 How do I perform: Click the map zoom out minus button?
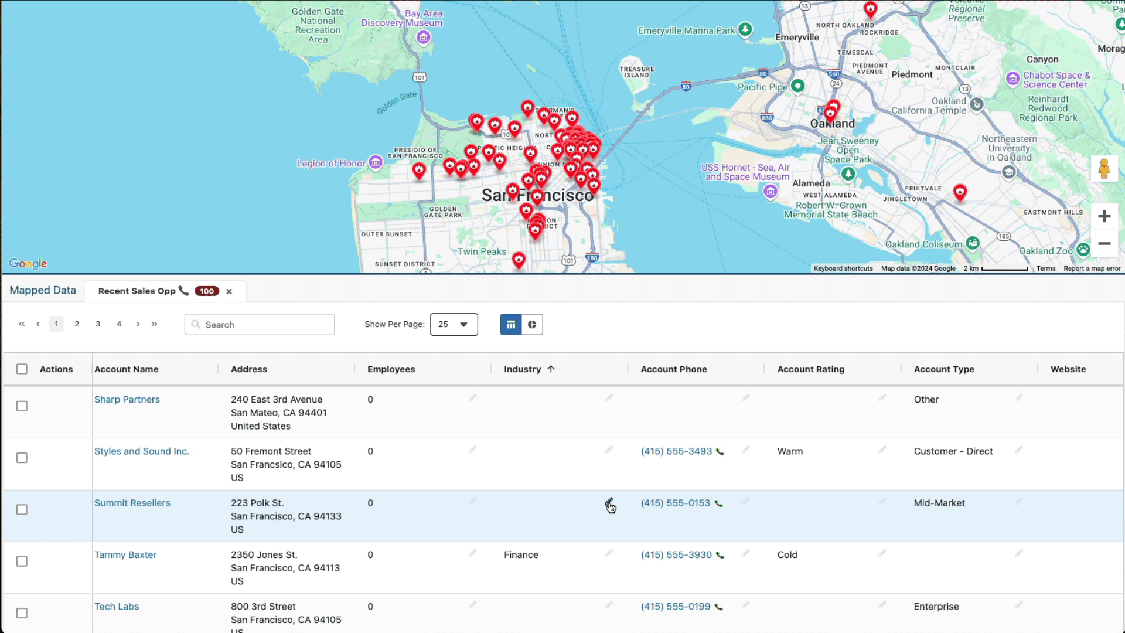[x=1104, y=243]
